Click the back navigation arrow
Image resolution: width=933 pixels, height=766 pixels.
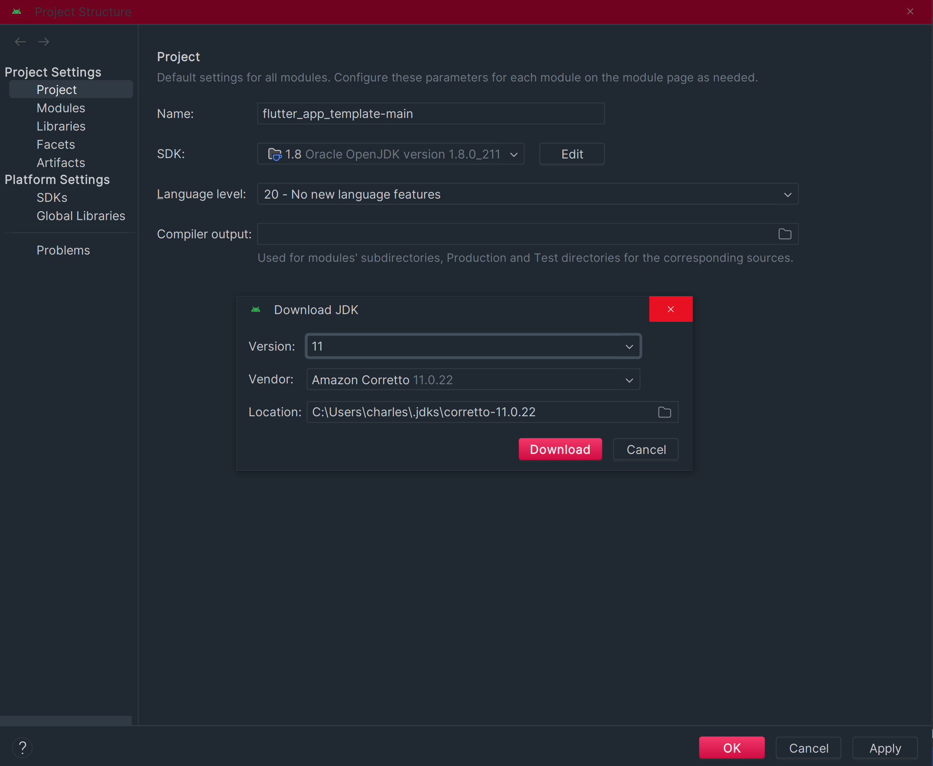[20, 42]
